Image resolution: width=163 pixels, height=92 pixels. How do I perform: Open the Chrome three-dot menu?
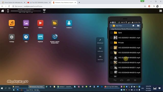click(161, 6)
